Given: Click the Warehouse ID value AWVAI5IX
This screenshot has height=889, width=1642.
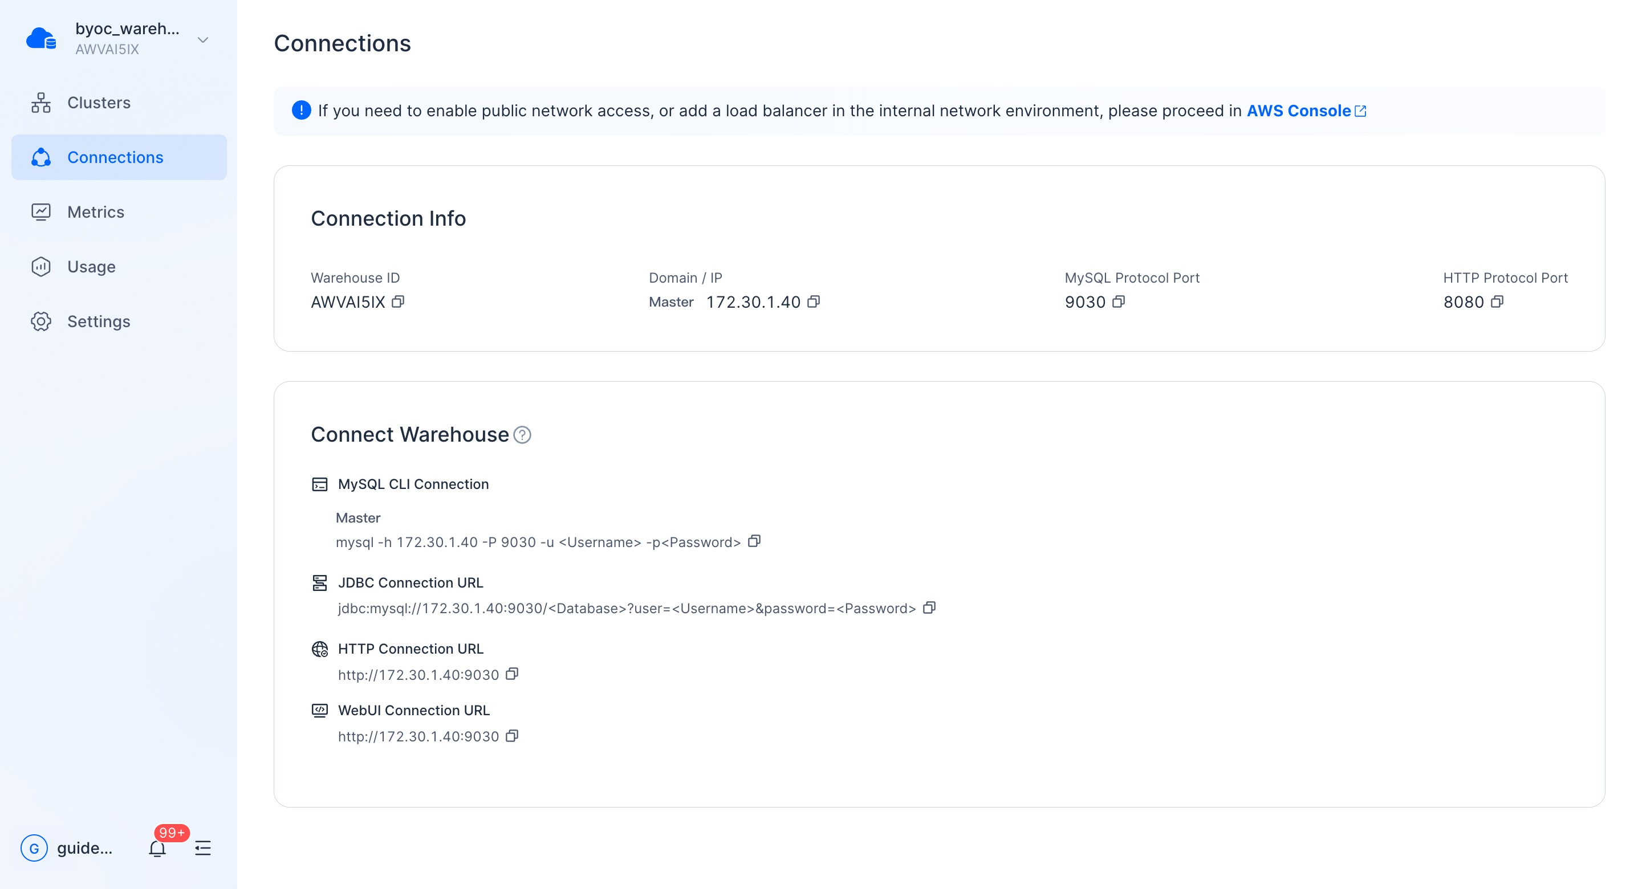Looking at the screenshot, I should click(x=348, y=302).
